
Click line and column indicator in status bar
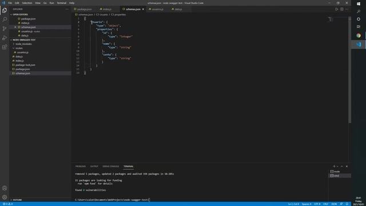[293, 204]
